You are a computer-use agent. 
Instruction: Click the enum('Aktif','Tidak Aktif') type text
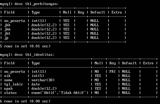(x=60, y=93)
